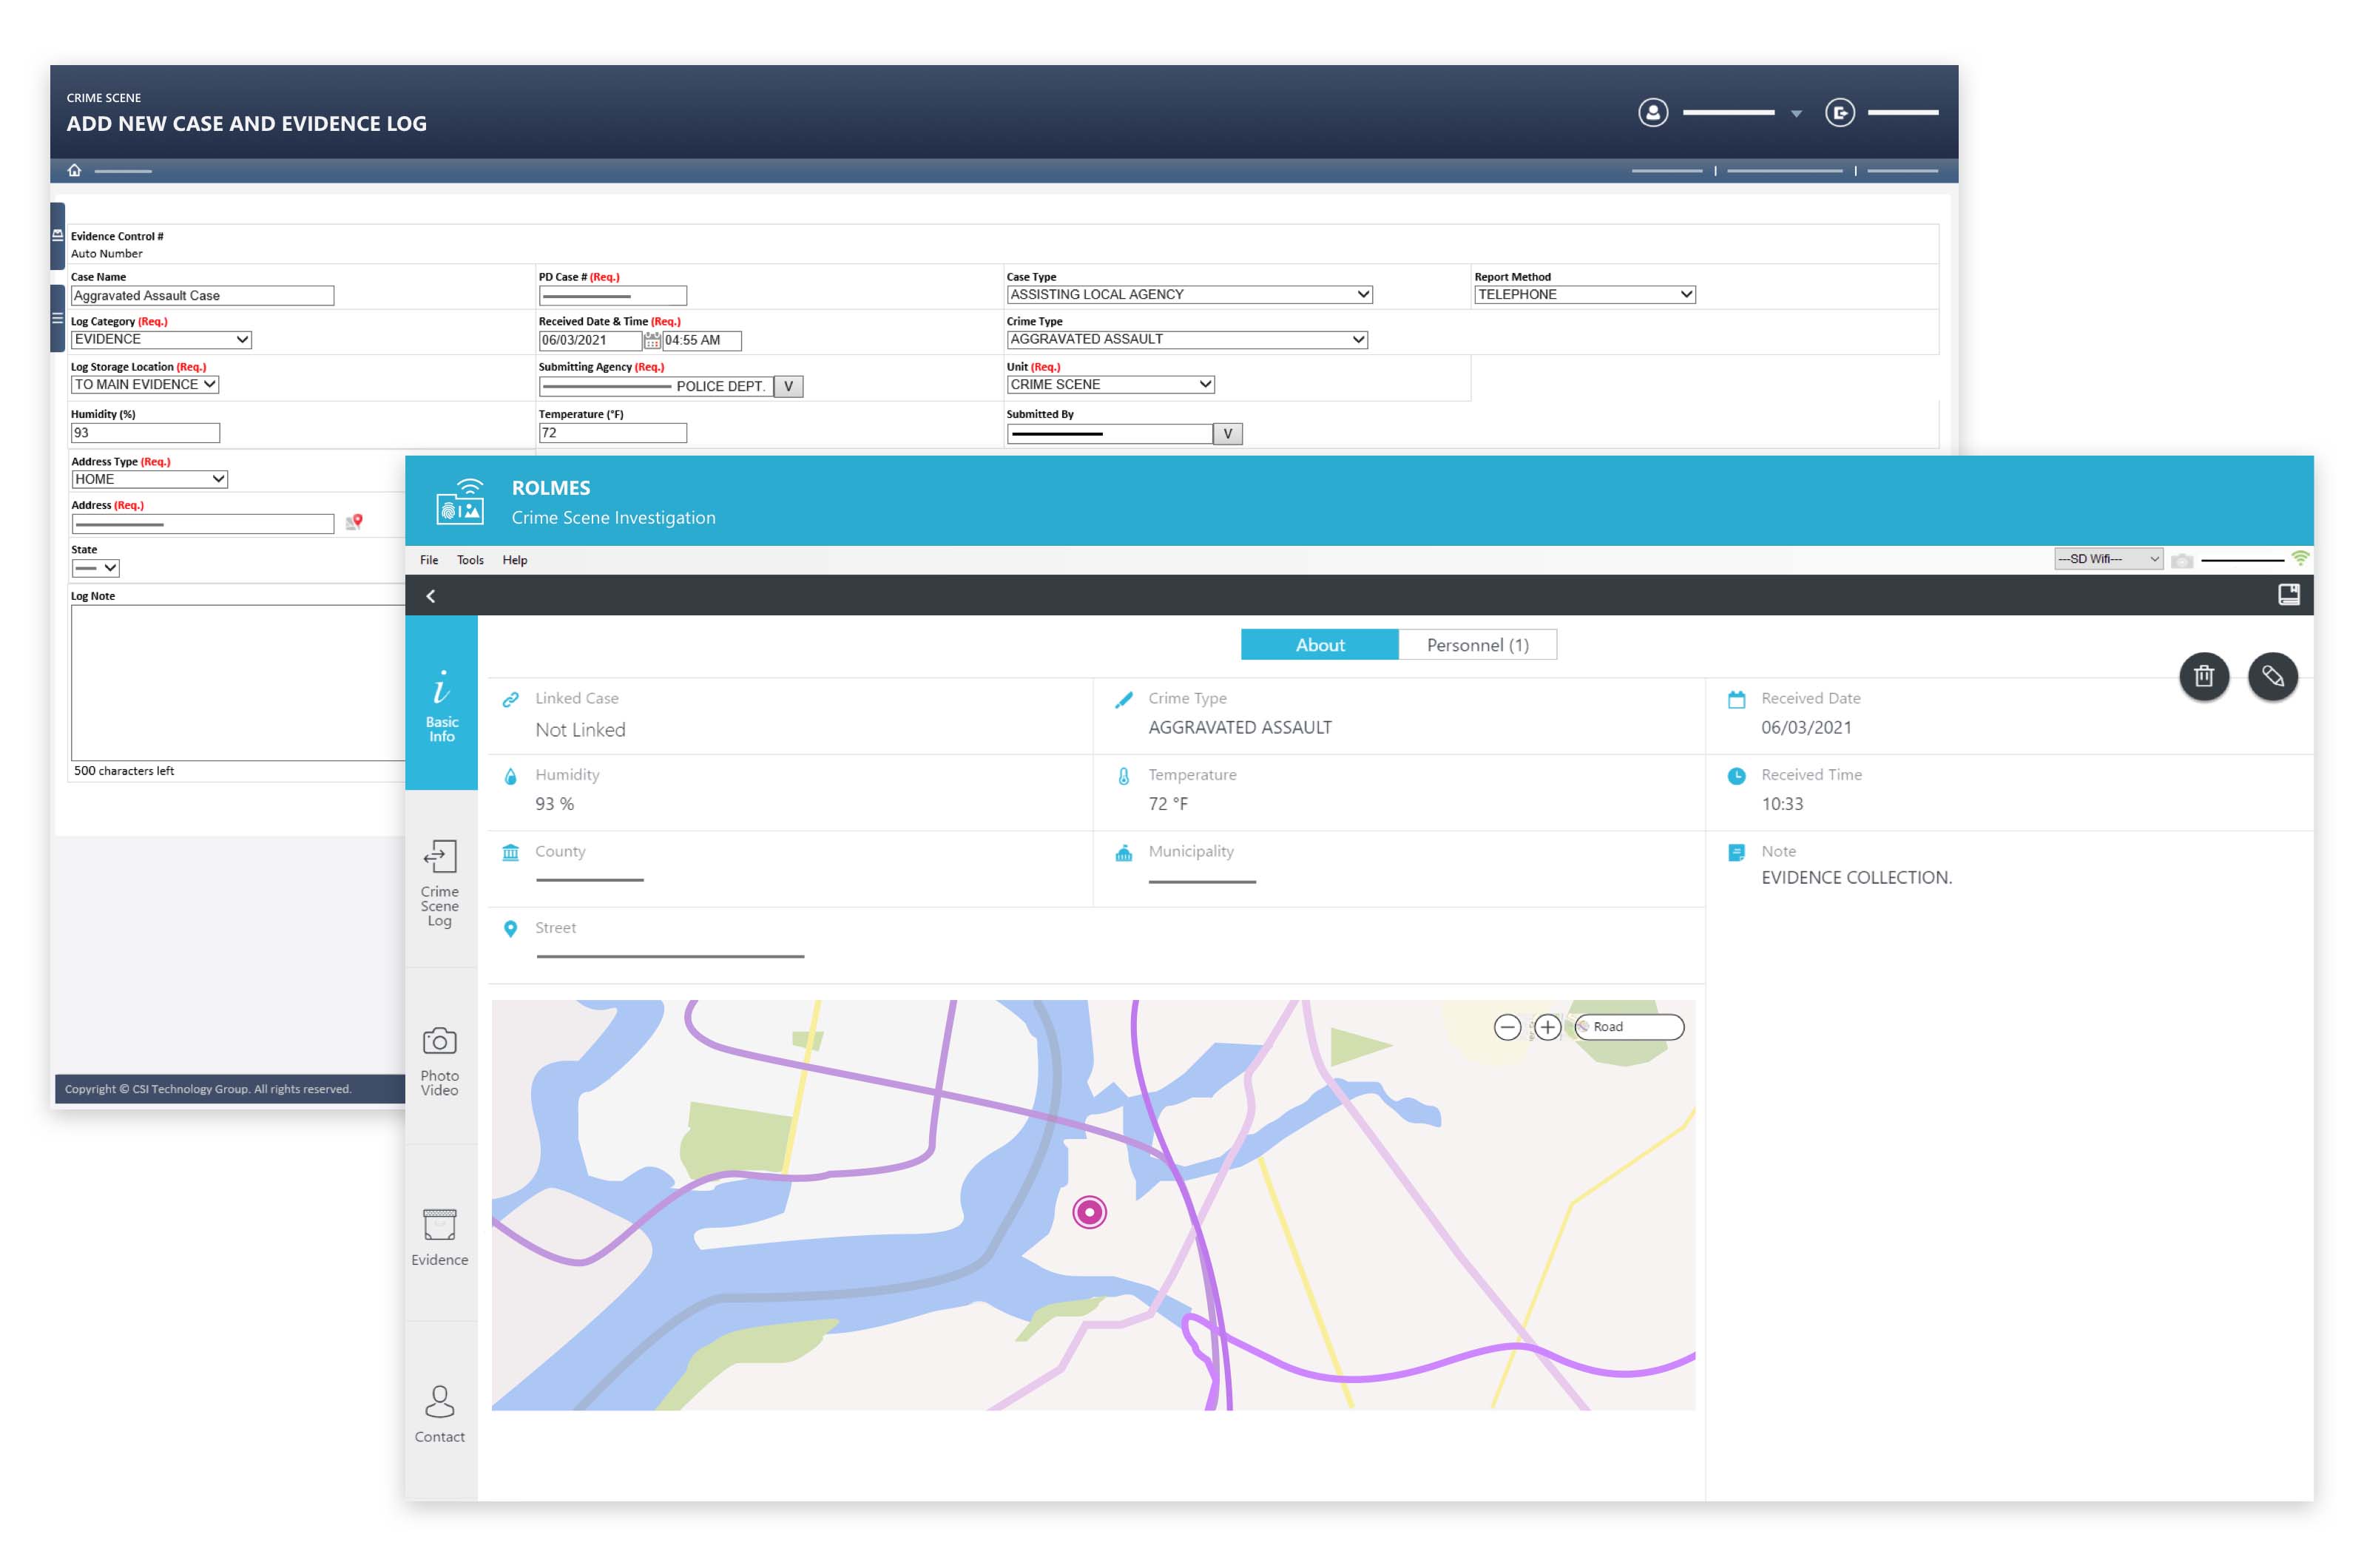Viewport: 2367px width, 1568px height.
Task: Click the map pin icon next to Address
Action: coord(354,522)
